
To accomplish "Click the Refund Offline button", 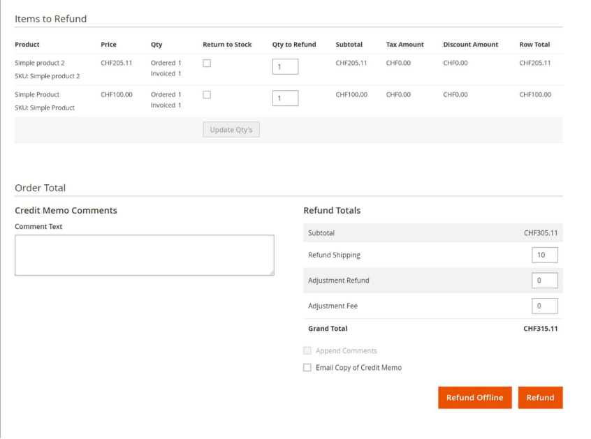I will (474, 398).
